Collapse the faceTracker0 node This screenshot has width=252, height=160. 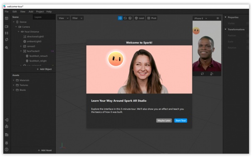click(21, 51)
